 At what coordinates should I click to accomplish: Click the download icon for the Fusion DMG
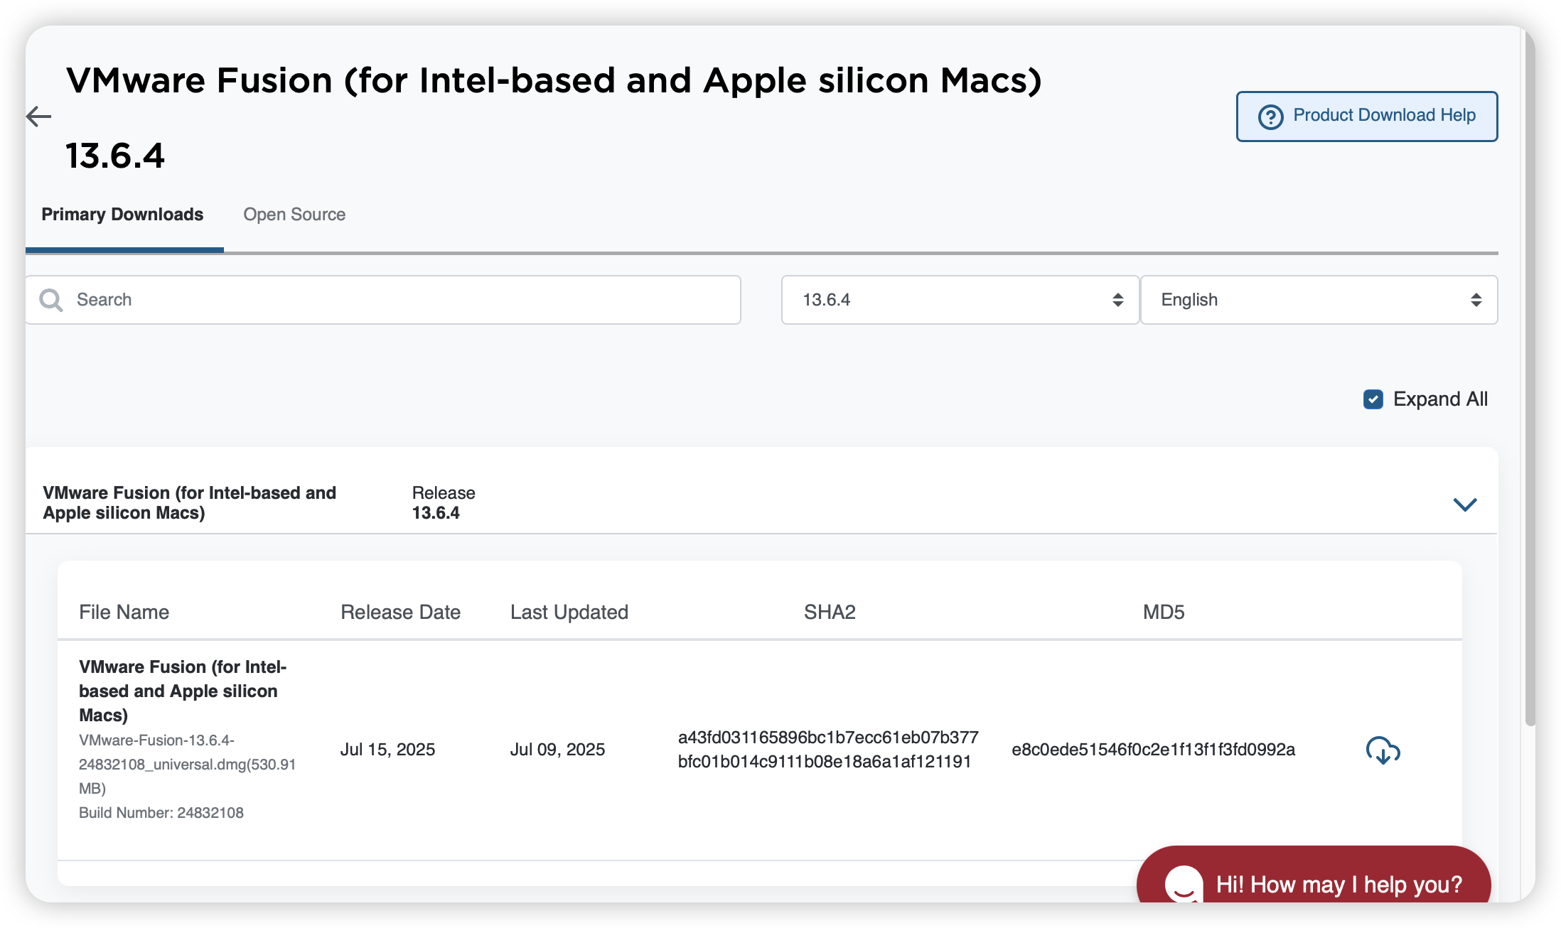[x=1383, y=749]
